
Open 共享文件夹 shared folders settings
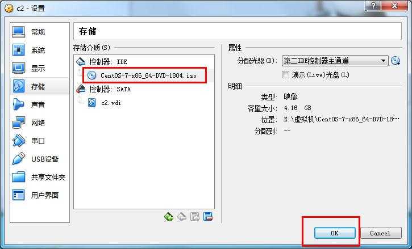coord(39,177)
